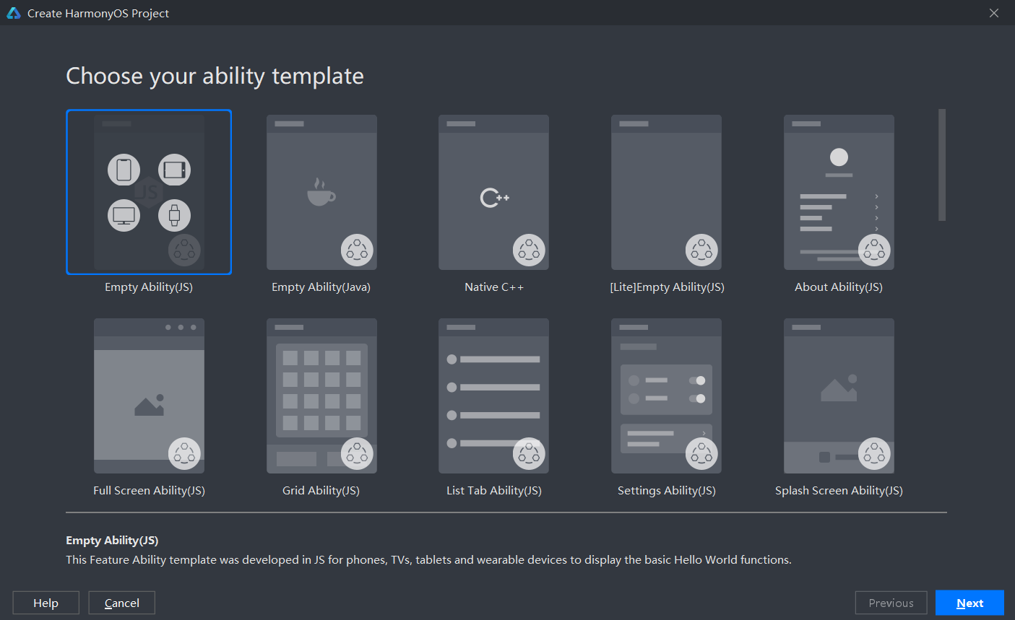
Task: Click the HarmonyOS badge on Empty Ability(Java)
Action: click(x=357, y=250)
